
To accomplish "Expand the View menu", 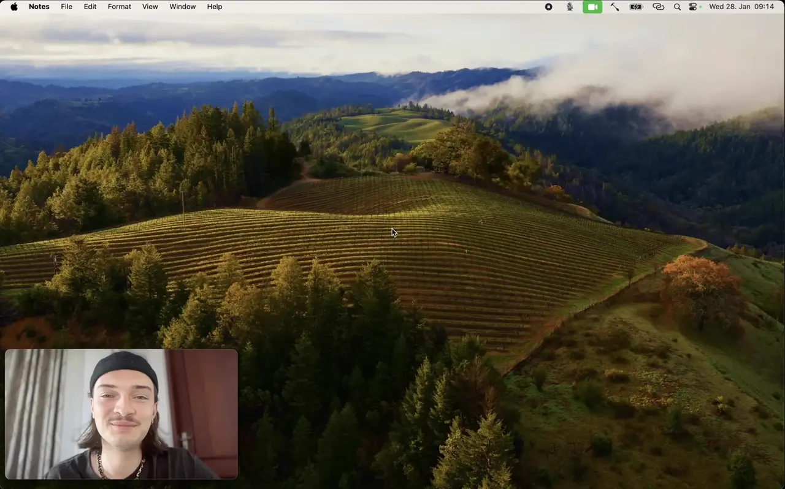I will [150, 7].
